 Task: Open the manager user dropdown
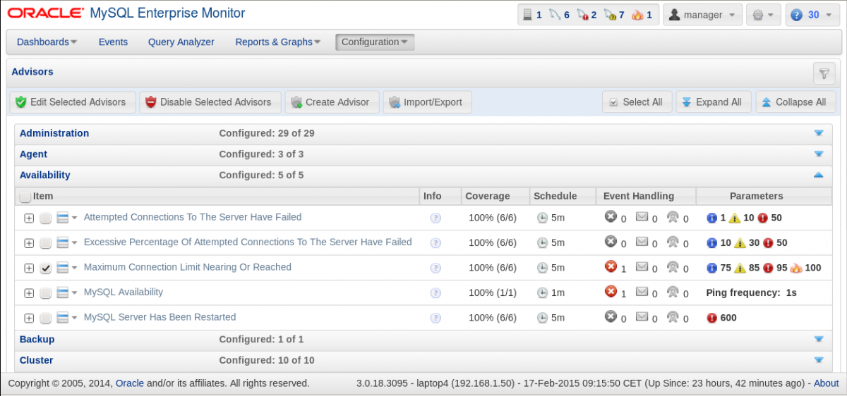pos(702,15)
